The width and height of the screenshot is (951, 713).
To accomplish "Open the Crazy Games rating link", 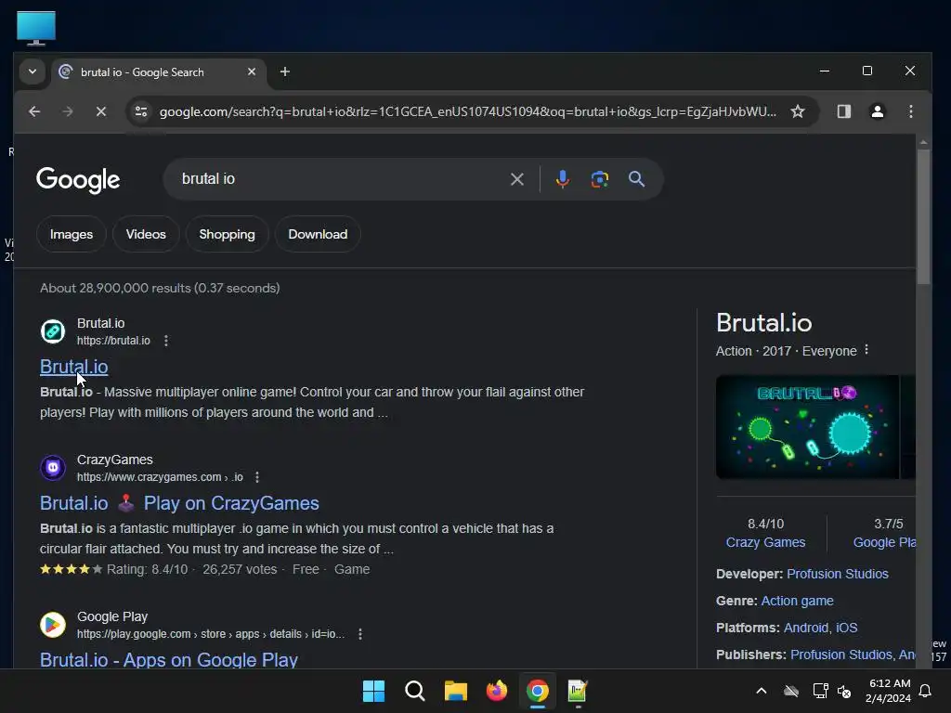I will 765,542.
